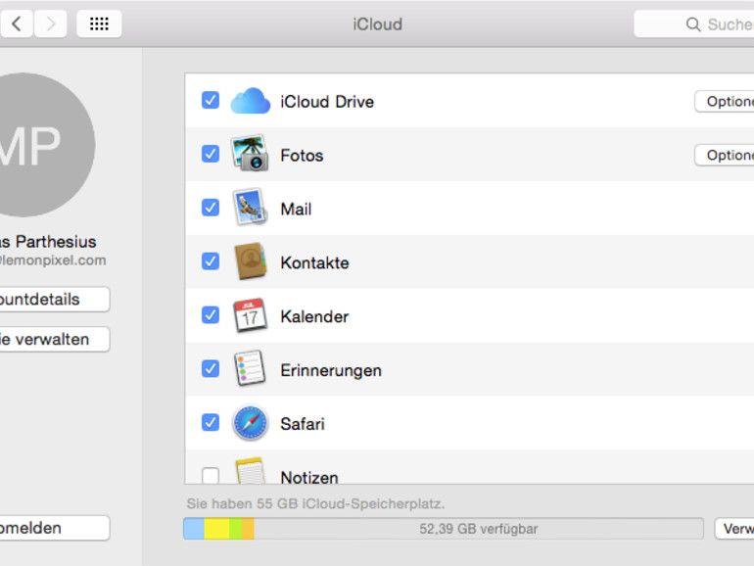The height and width of the screenshot is (566, 754).
Task: Show all preferences with the grid icon
Action: pos(99,24)
